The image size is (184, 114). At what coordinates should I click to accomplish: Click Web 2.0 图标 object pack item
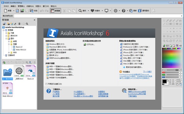coord(133,64)
